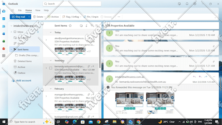222x125 pixels.
Task: Expand the manager@northerncypriota conversation
Action: point(46,96)
